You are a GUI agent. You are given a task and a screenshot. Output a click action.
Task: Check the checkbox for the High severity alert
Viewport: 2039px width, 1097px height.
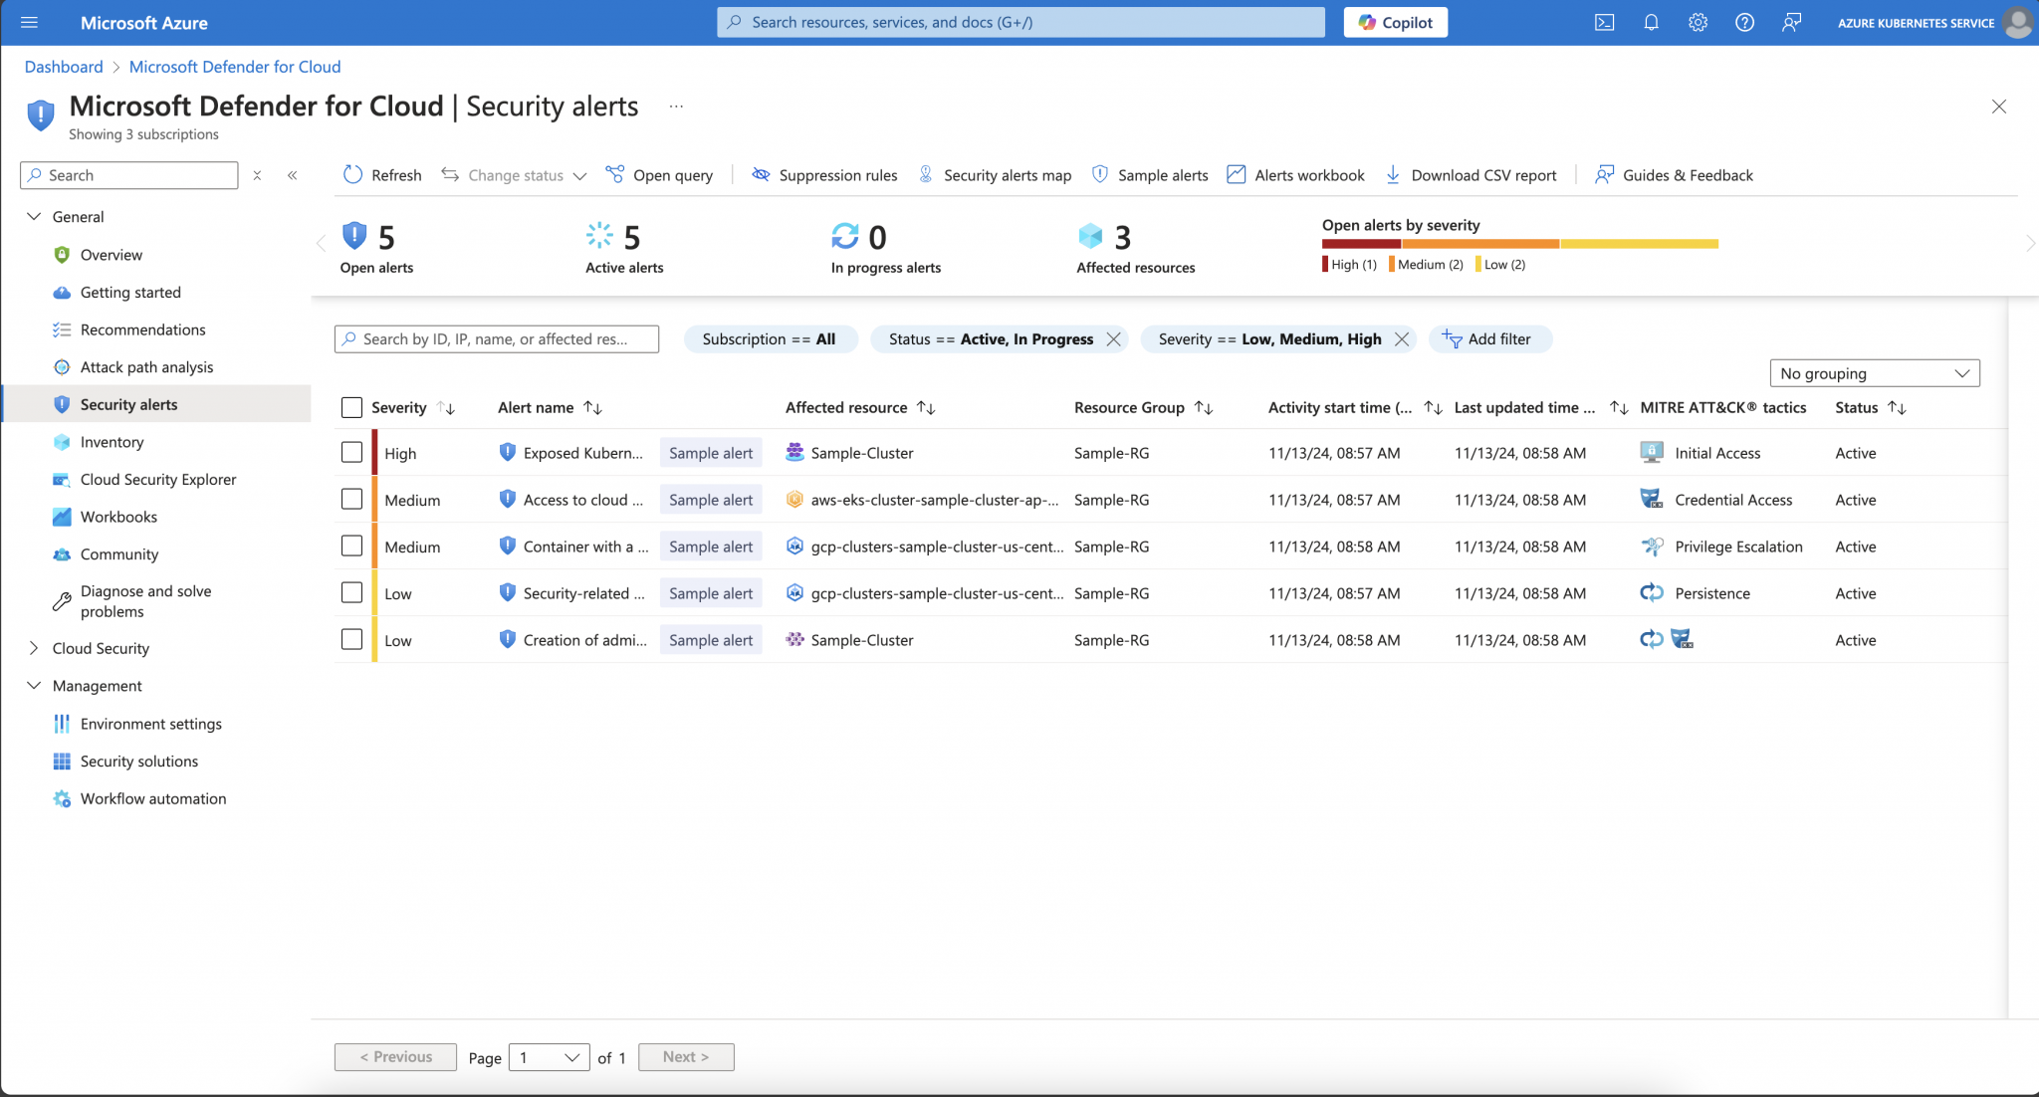(351, 452)
